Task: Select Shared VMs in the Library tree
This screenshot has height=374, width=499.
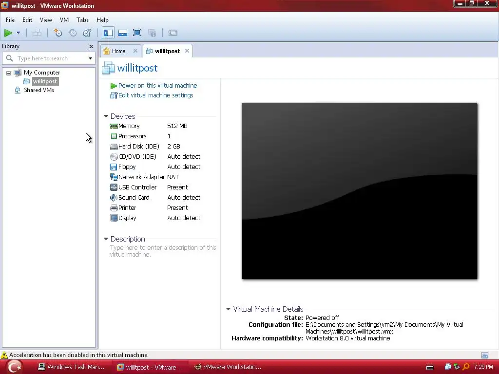Action: [39, 90]
